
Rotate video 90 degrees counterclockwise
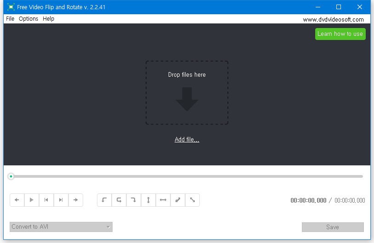[104, 200]
